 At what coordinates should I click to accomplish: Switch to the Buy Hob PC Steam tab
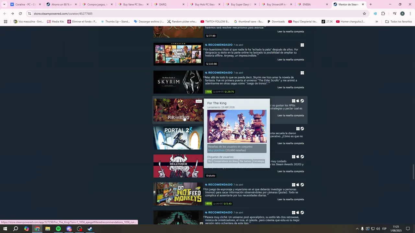pos(205,5)
